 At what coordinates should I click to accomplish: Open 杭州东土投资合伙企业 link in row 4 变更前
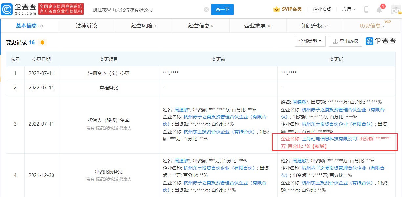[219, 168]
